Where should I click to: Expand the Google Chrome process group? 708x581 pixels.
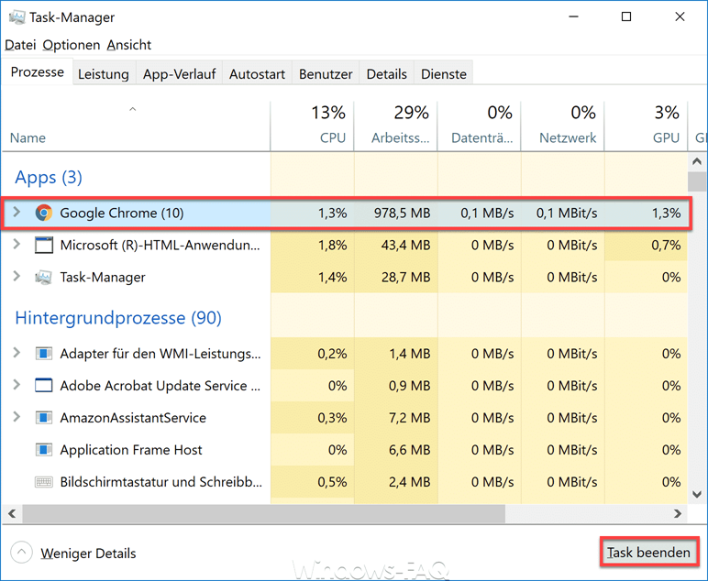click(x=17, y=213)
